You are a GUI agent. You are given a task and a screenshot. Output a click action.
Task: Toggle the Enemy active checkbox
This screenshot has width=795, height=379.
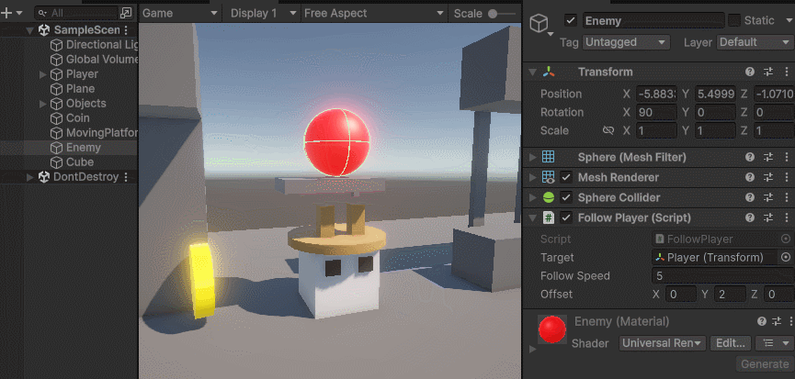coord(571,20)
